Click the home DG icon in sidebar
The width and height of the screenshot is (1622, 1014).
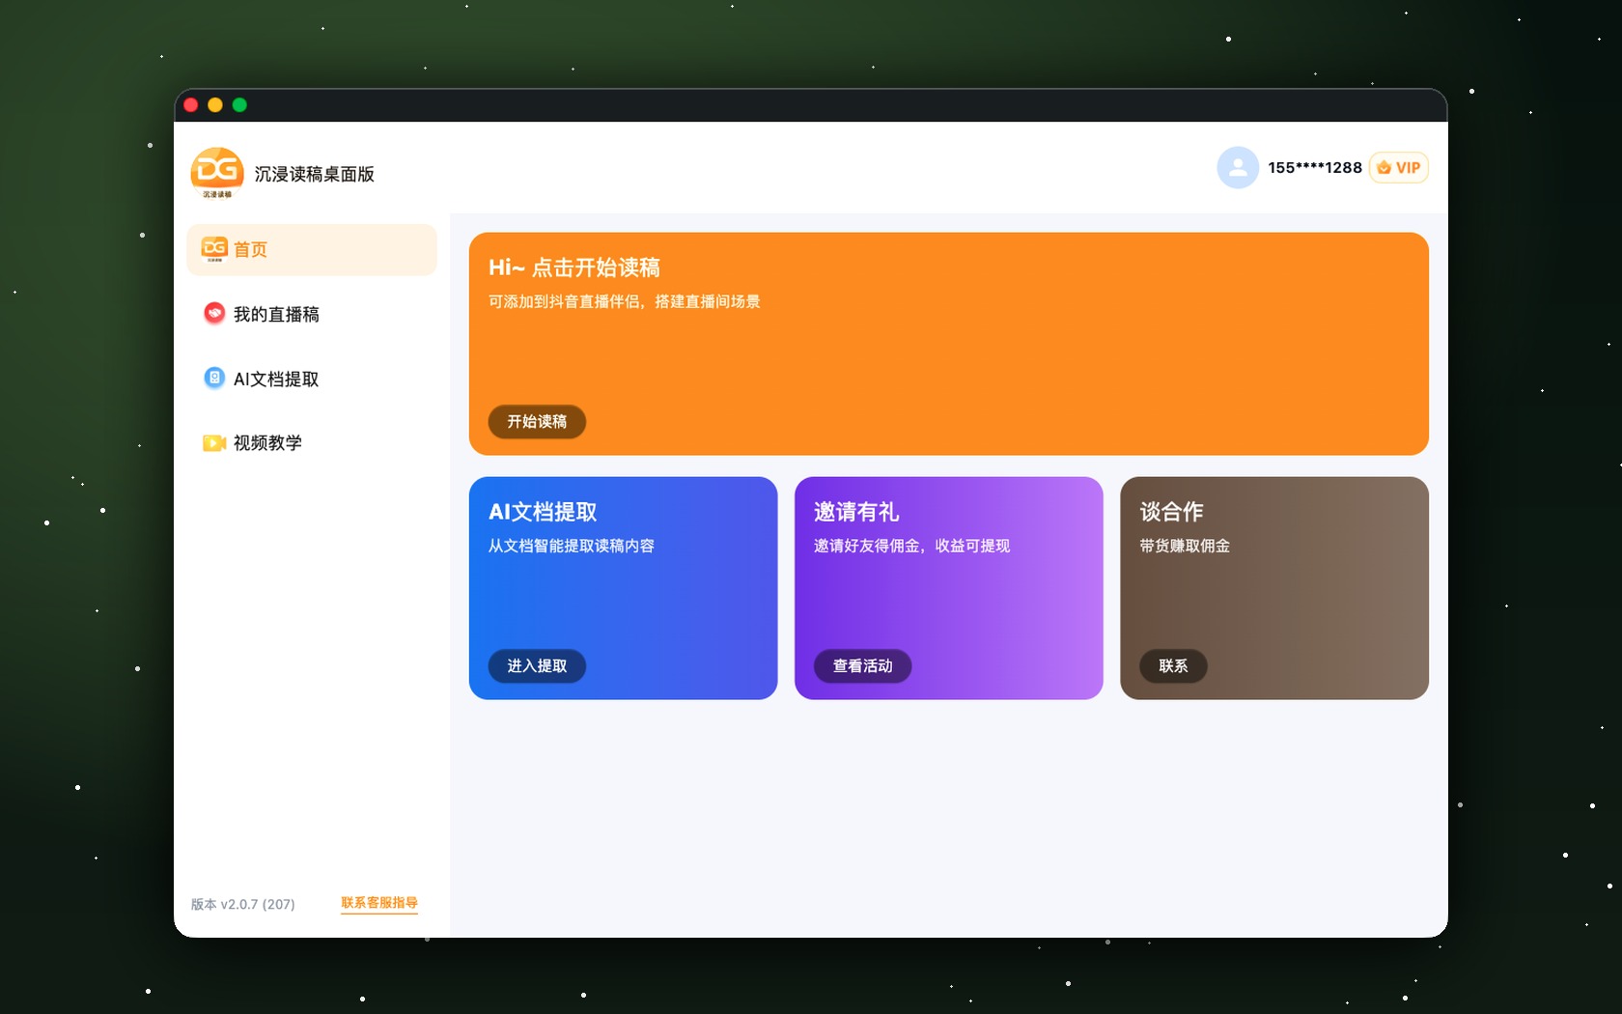point(214,249)
